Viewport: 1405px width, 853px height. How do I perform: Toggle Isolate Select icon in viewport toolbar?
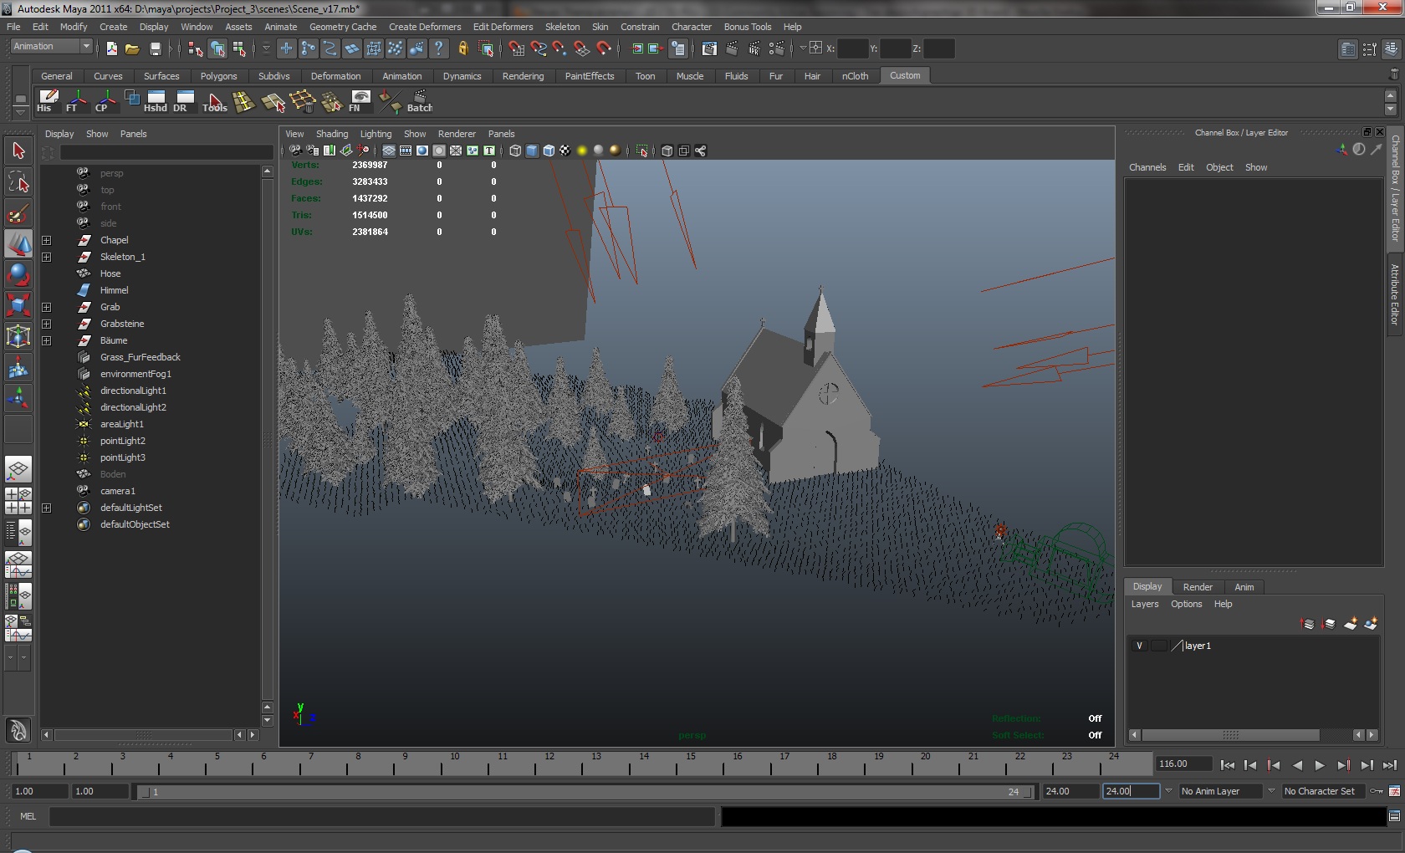pos(642,151)
